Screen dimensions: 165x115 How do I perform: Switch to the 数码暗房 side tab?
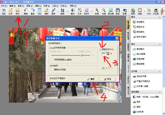pos(128,36)
